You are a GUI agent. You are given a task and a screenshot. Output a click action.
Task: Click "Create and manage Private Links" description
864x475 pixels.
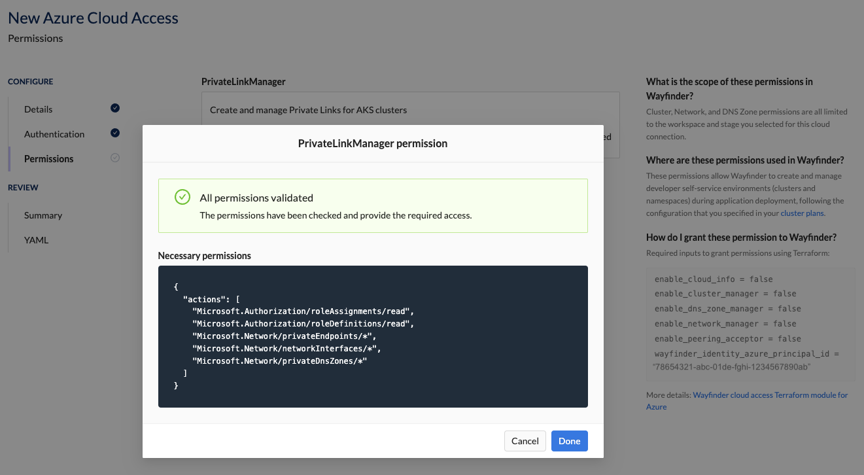[x=309, y=110]
